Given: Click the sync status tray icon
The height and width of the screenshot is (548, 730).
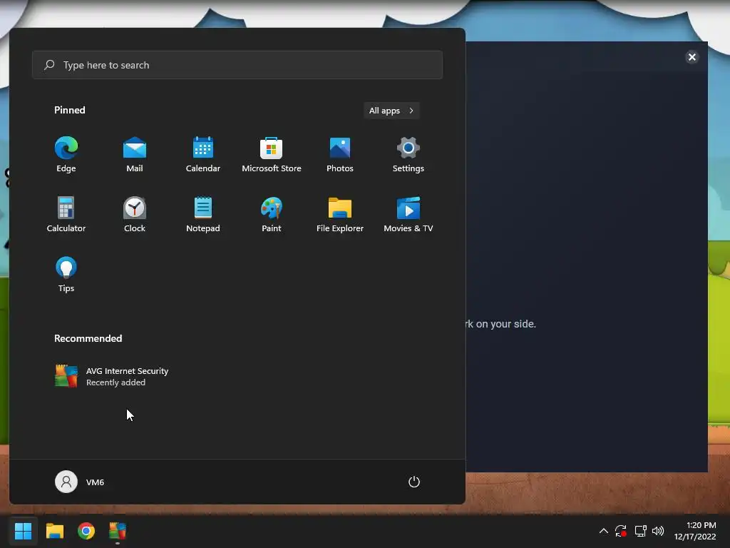Looking at the screenshot, I should tap(621, 531).
